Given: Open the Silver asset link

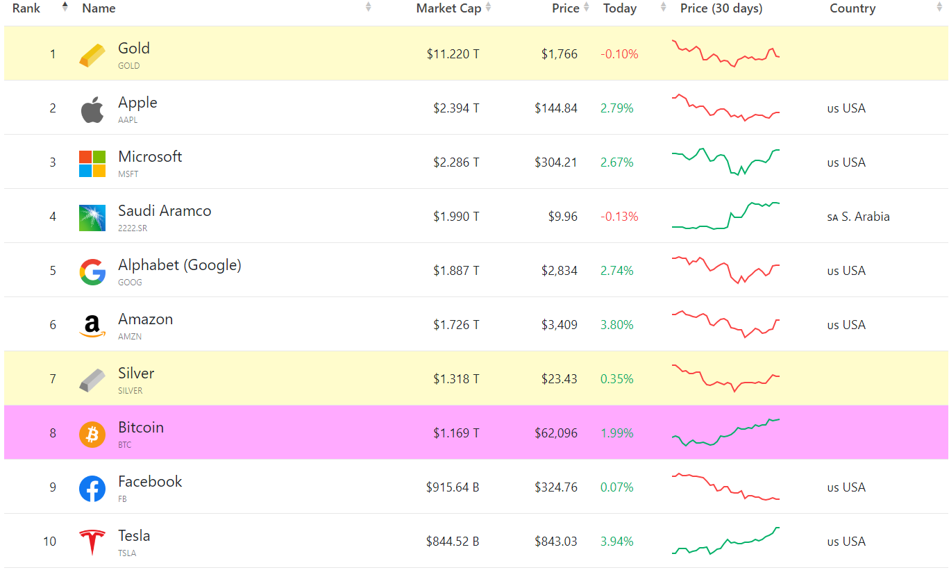Looking at the screenshot, I should pos(136,374).
